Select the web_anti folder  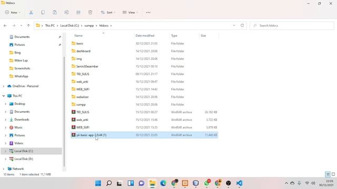click(x=144, y=82)
